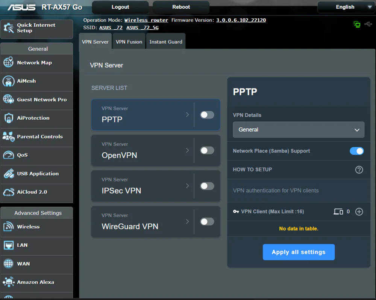Click the HOW TO SETUP label
This screenshot has height=300, width=376.
click(x=252, y=169)
